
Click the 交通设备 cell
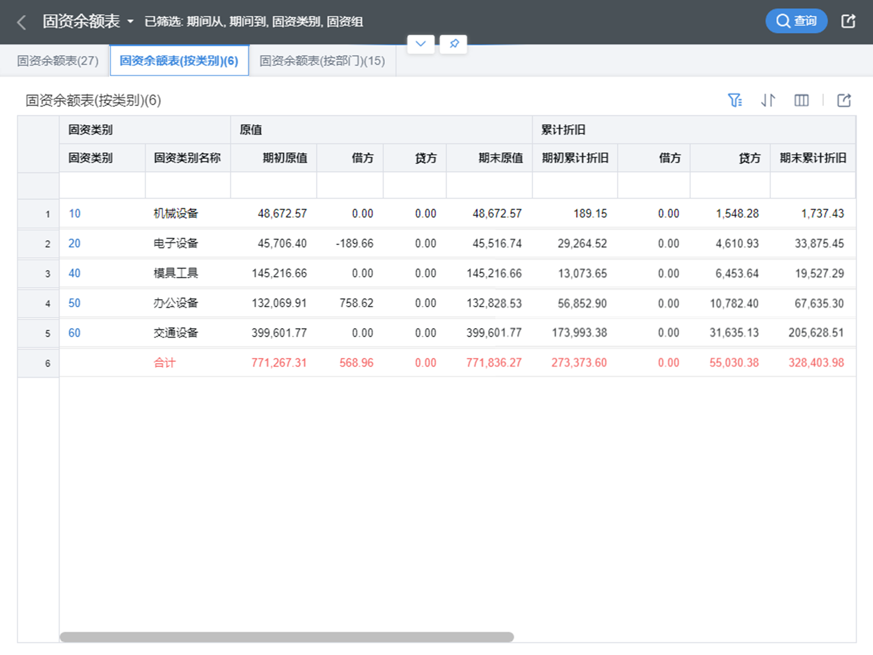coord(176,333)
